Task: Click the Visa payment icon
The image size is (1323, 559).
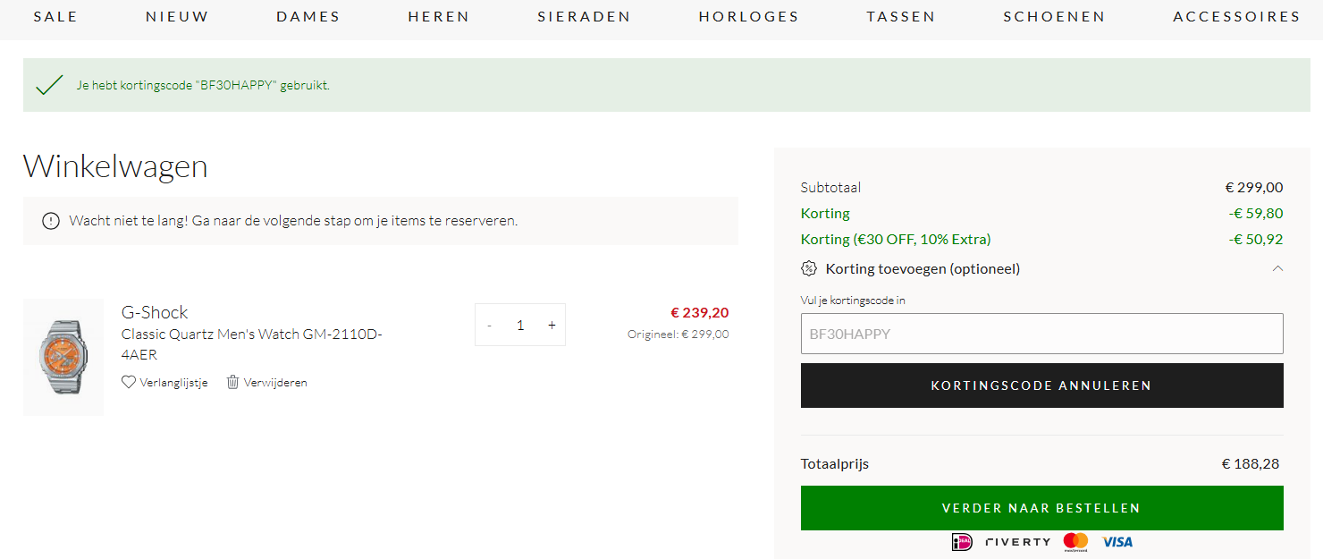Action: point(1117,542)
